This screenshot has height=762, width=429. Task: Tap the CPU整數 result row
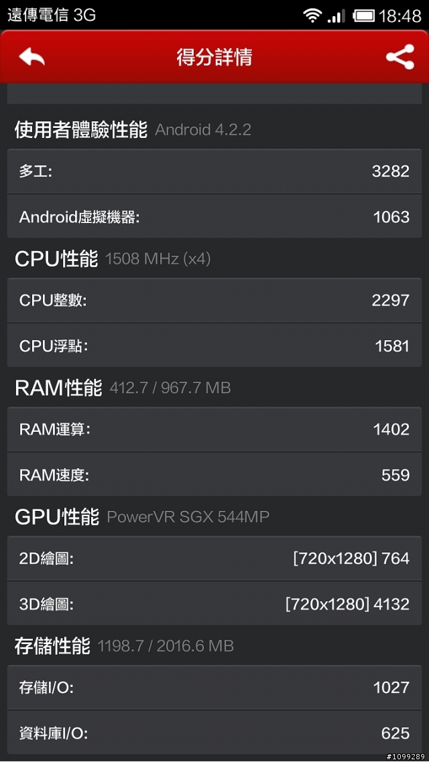point(214,300)
